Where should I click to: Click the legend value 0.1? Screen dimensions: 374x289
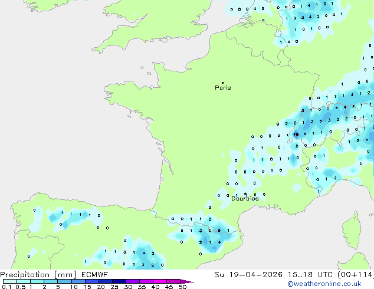tap(6, 287)
